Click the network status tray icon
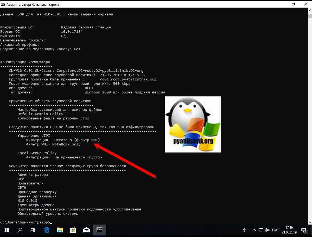The width and height of the screenshot is (312, 237). tap(260, 230)
